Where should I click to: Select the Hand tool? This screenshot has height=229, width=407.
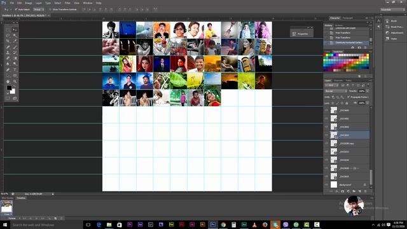click(8, 81)
